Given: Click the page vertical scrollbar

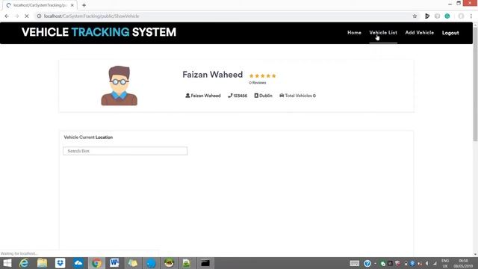Looking at the screenshot, I should click(x=475, y=84).
